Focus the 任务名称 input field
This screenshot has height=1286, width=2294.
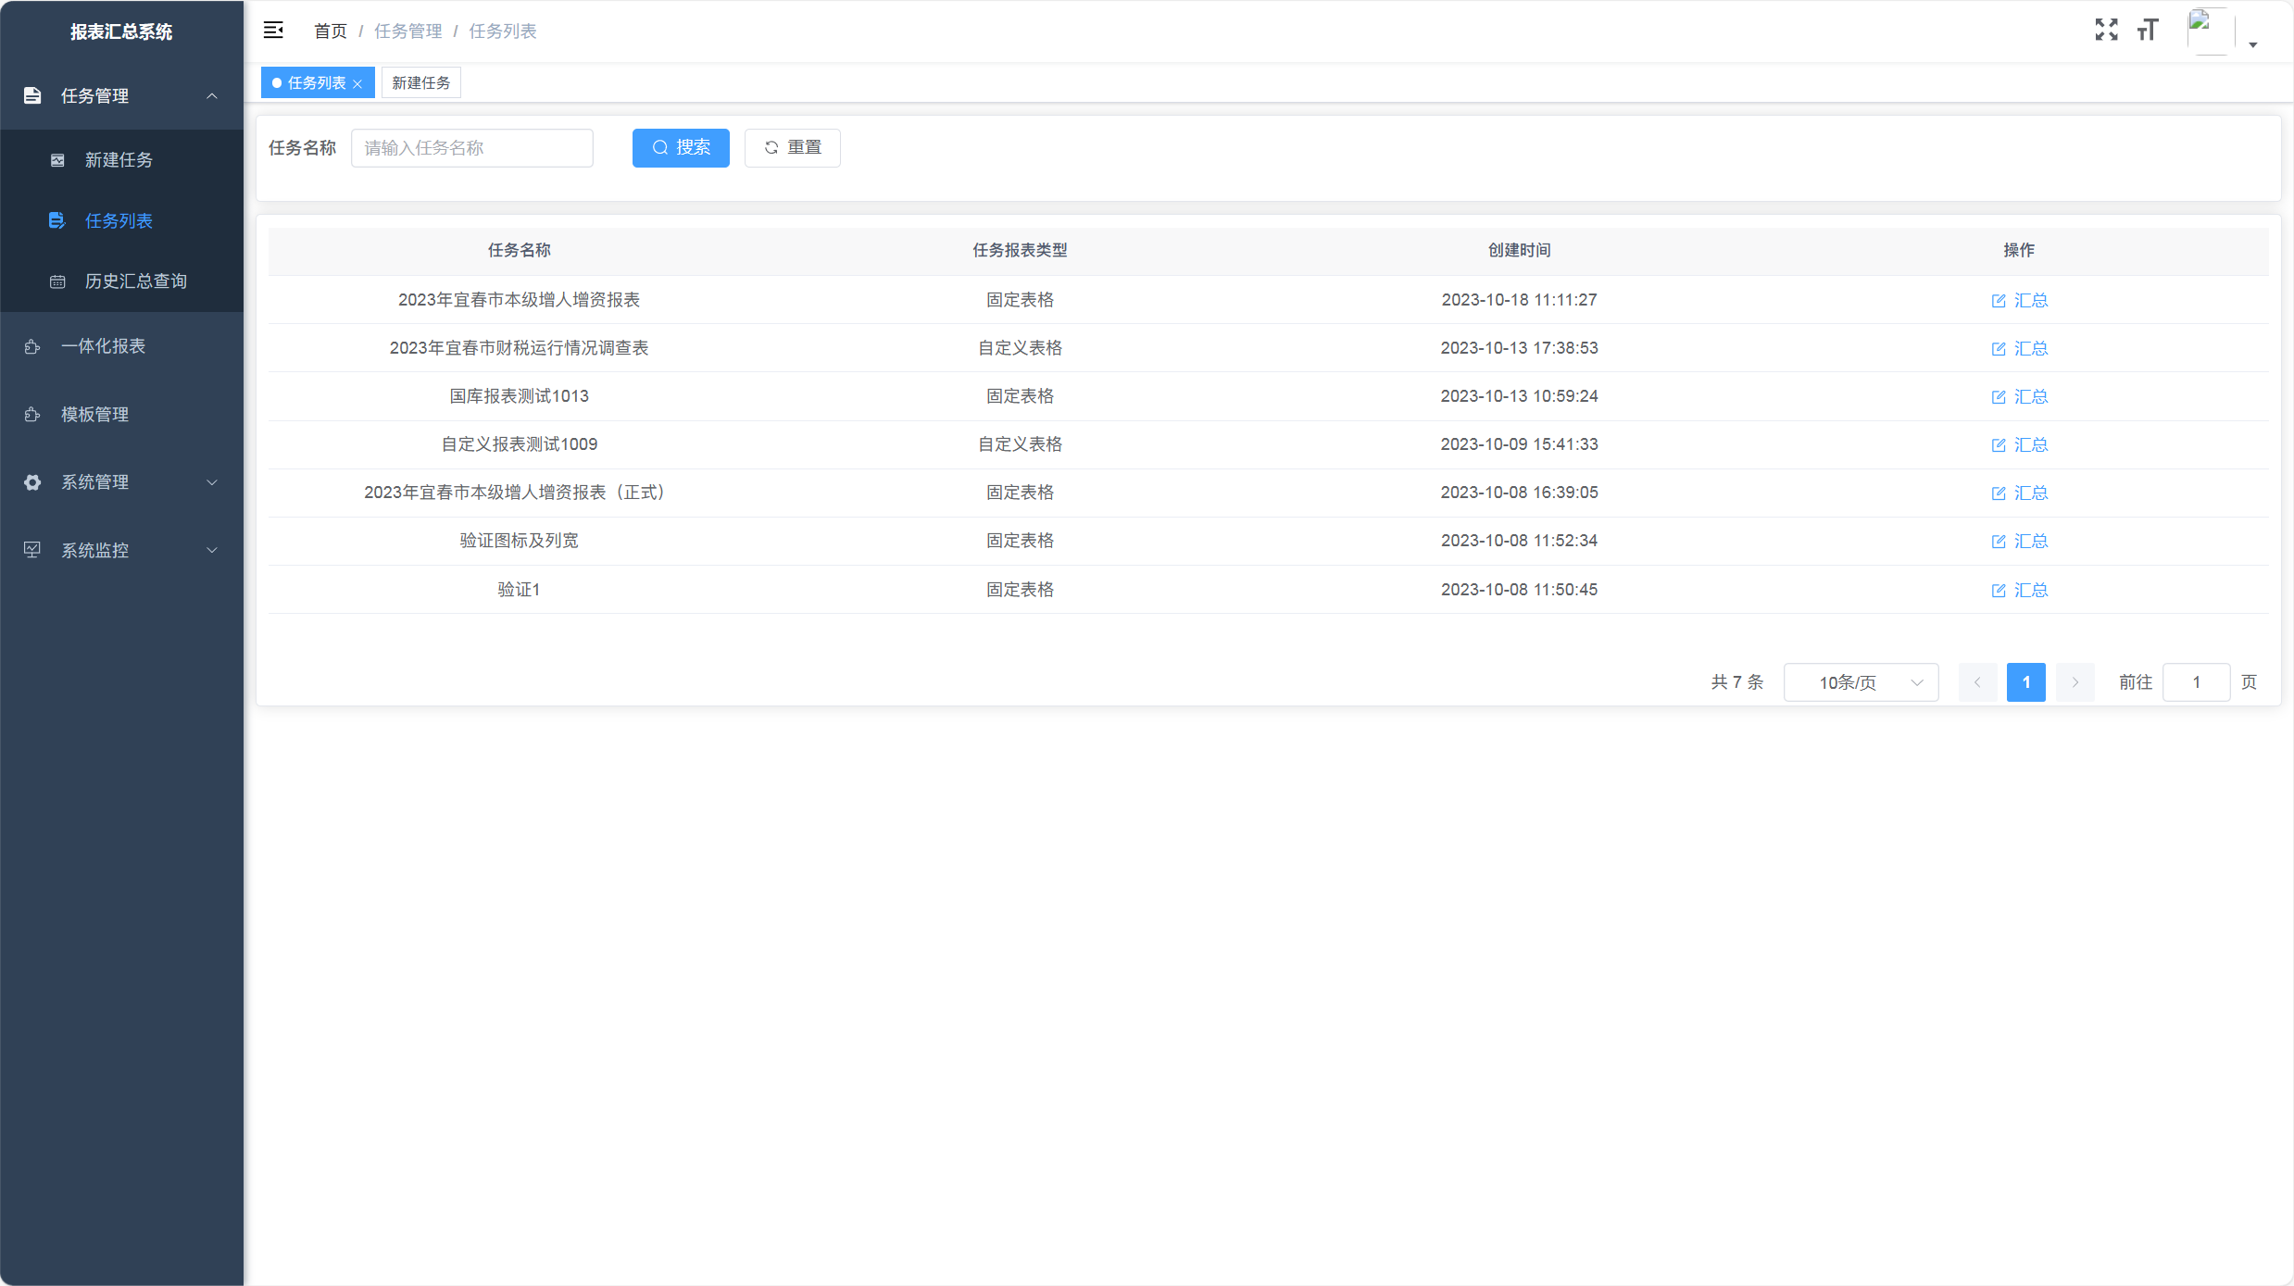[x=471, y=147]
